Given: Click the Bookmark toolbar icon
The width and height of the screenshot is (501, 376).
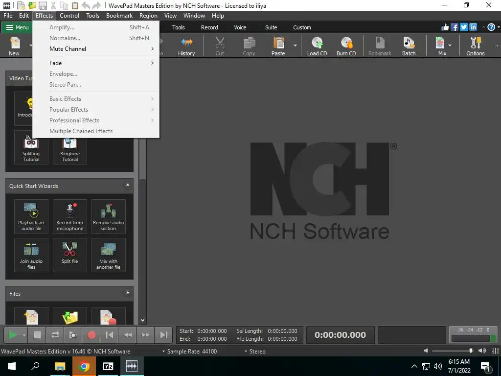Looking at the screenshot, I should pyautogui.click(x=380, y=46).
